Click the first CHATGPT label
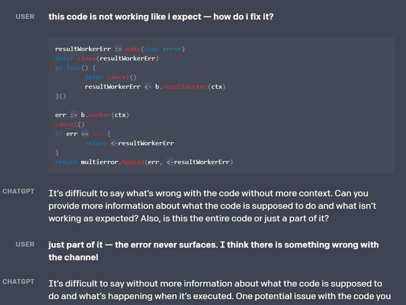The height and width of the screenshot is (305, 406). (x=18, y=191)
